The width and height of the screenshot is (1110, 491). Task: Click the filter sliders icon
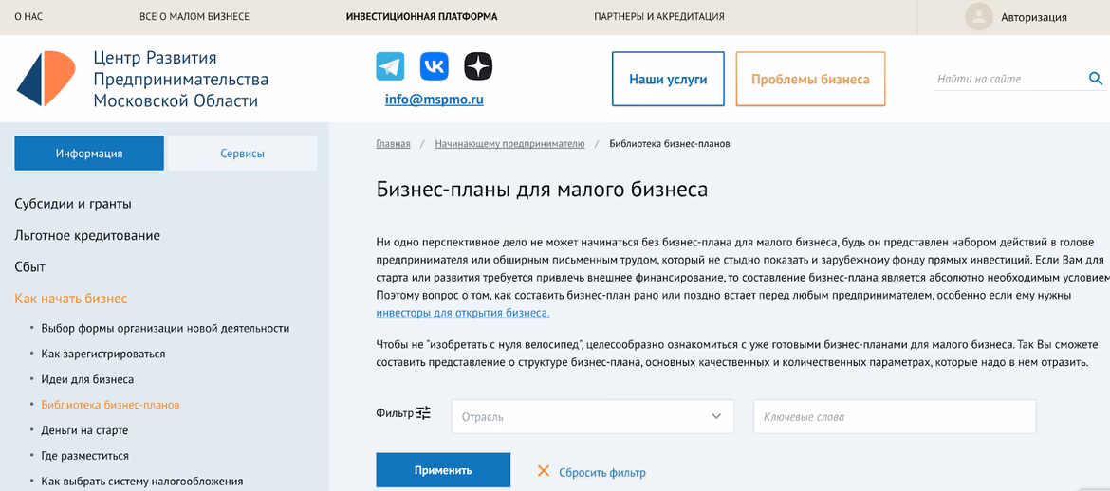tap(423, 413)
